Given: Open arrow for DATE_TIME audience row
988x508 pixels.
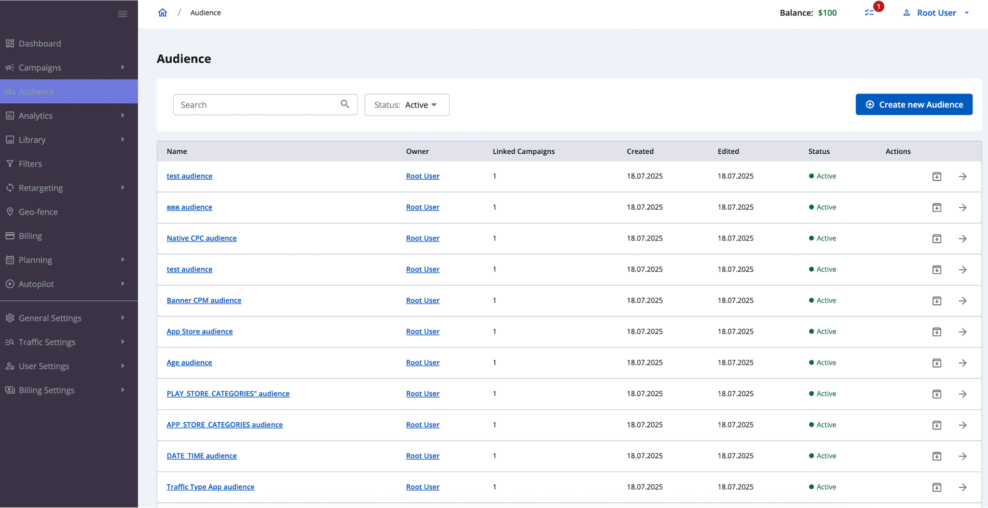Looking at the screenshot, I should click(962, 456).
